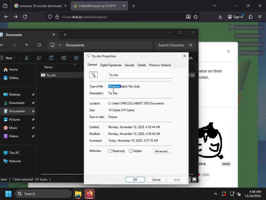Switch to the Details tab
The width and height of the screenshot is (266, 200).
coord(142,65)
